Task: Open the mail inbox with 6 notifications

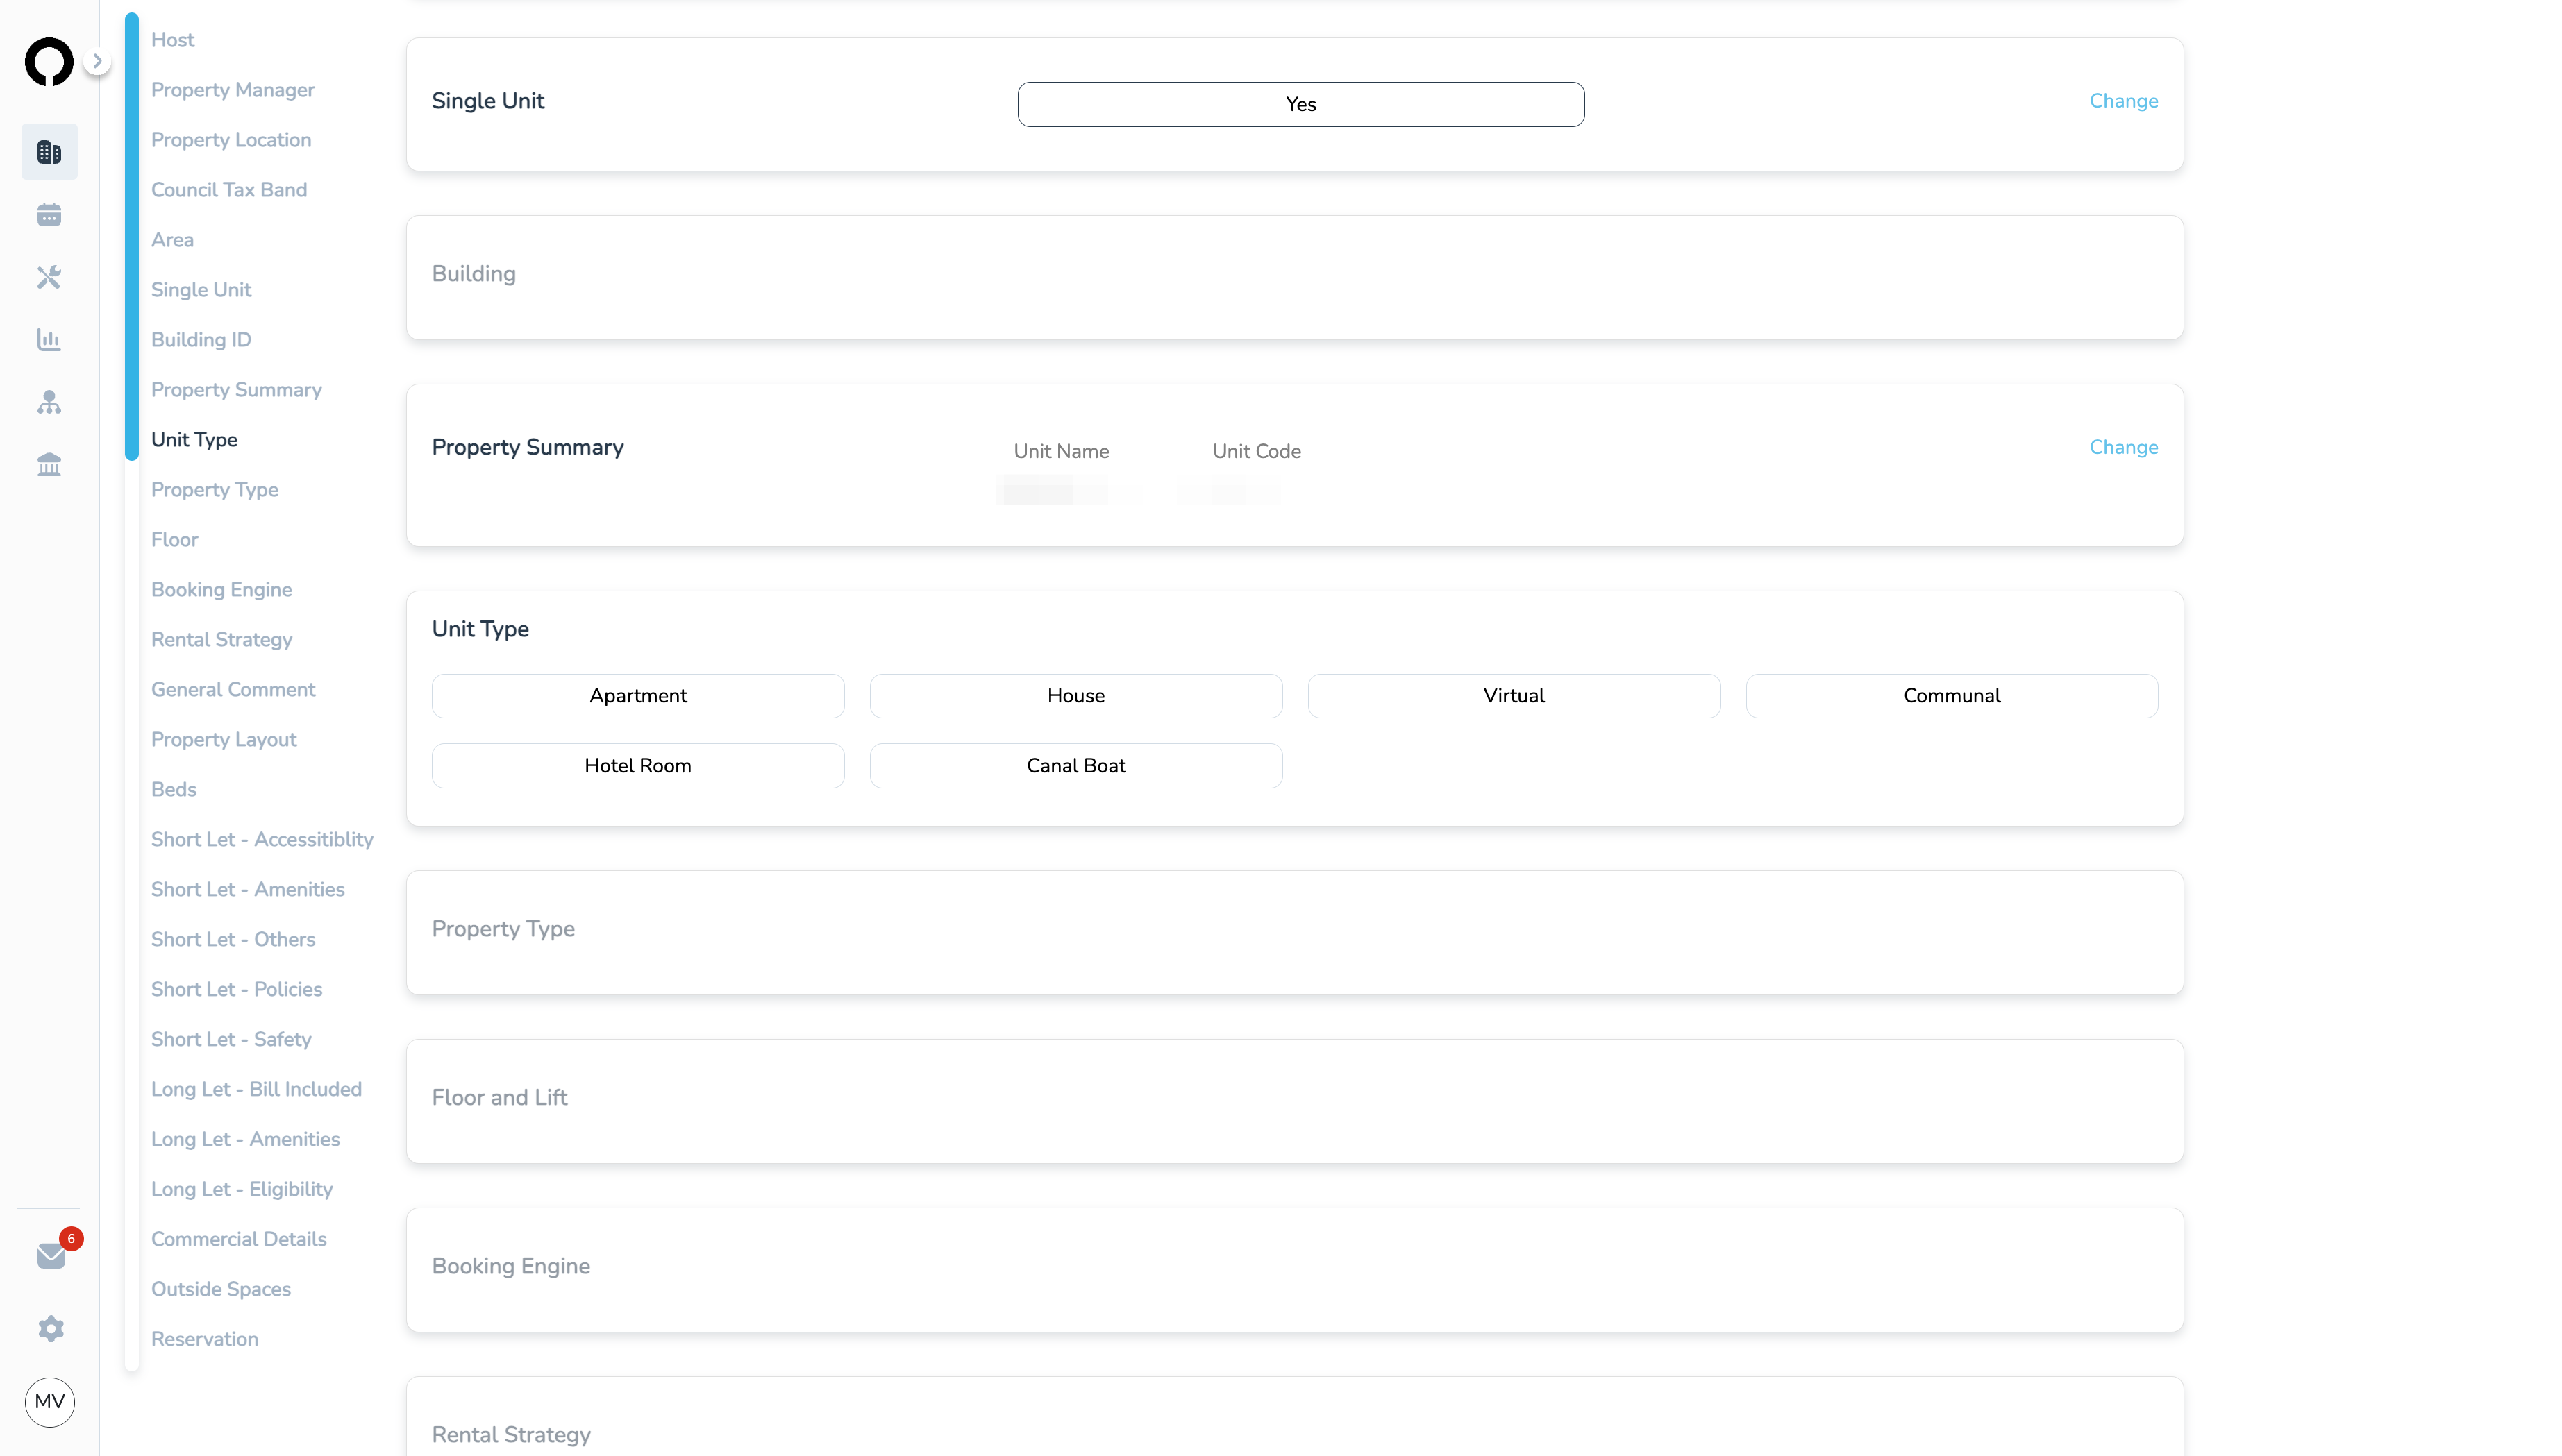Action: click(x=52, y=1255)
